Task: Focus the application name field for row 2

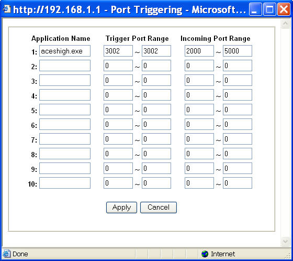Action: 65,66
